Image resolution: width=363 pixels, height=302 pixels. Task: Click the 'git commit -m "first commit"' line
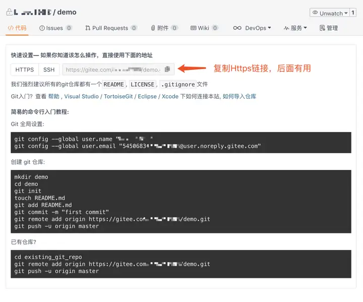point(62,212)
